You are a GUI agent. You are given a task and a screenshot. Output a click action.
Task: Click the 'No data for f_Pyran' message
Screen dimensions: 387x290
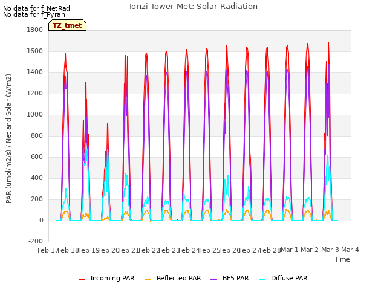pos(34,14)
